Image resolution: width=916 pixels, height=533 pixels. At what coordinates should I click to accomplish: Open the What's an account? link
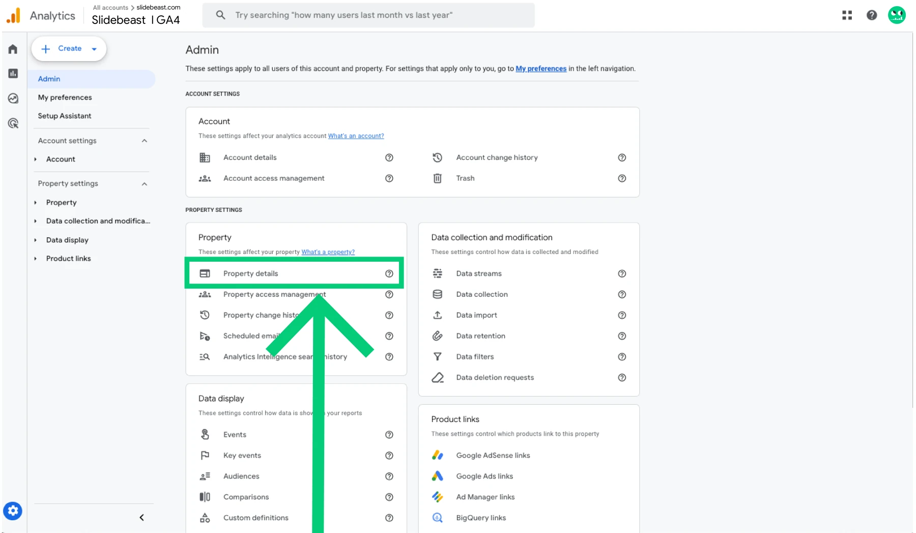[356, 136]
